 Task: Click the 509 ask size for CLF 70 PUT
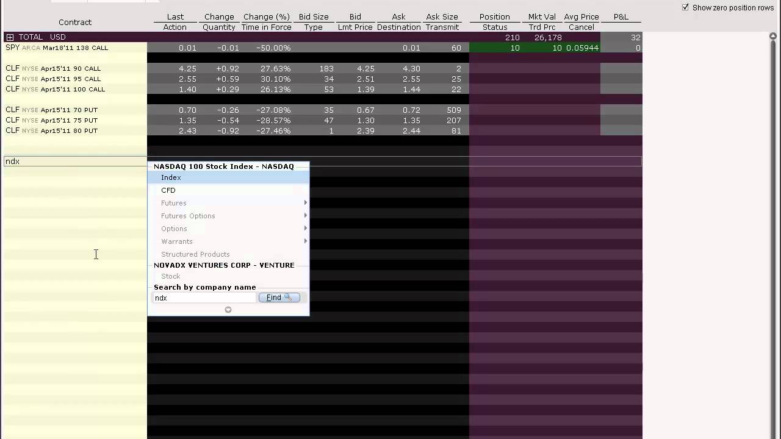pyautogui.click(x=453, y=110)
